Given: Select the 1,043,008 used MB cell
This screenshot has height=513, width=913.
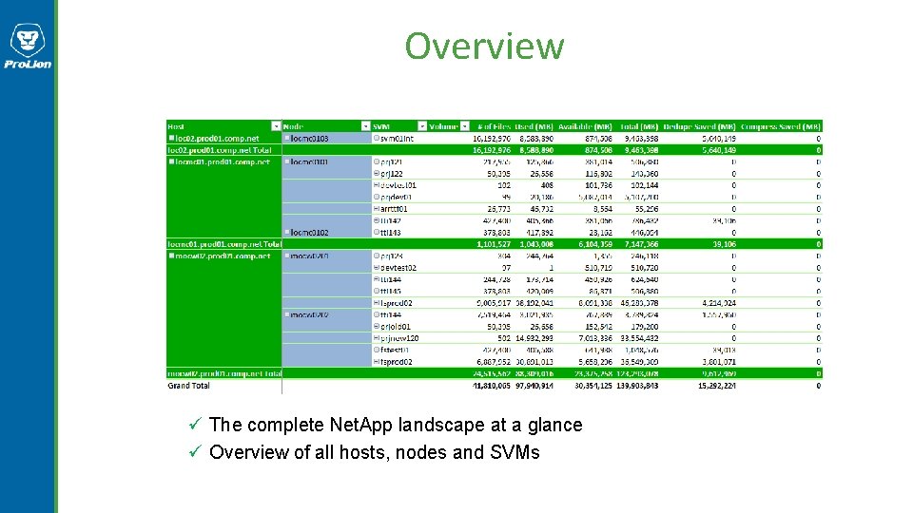Looking at the screenshot, I should pyautogui.click(x=536, y=244).
